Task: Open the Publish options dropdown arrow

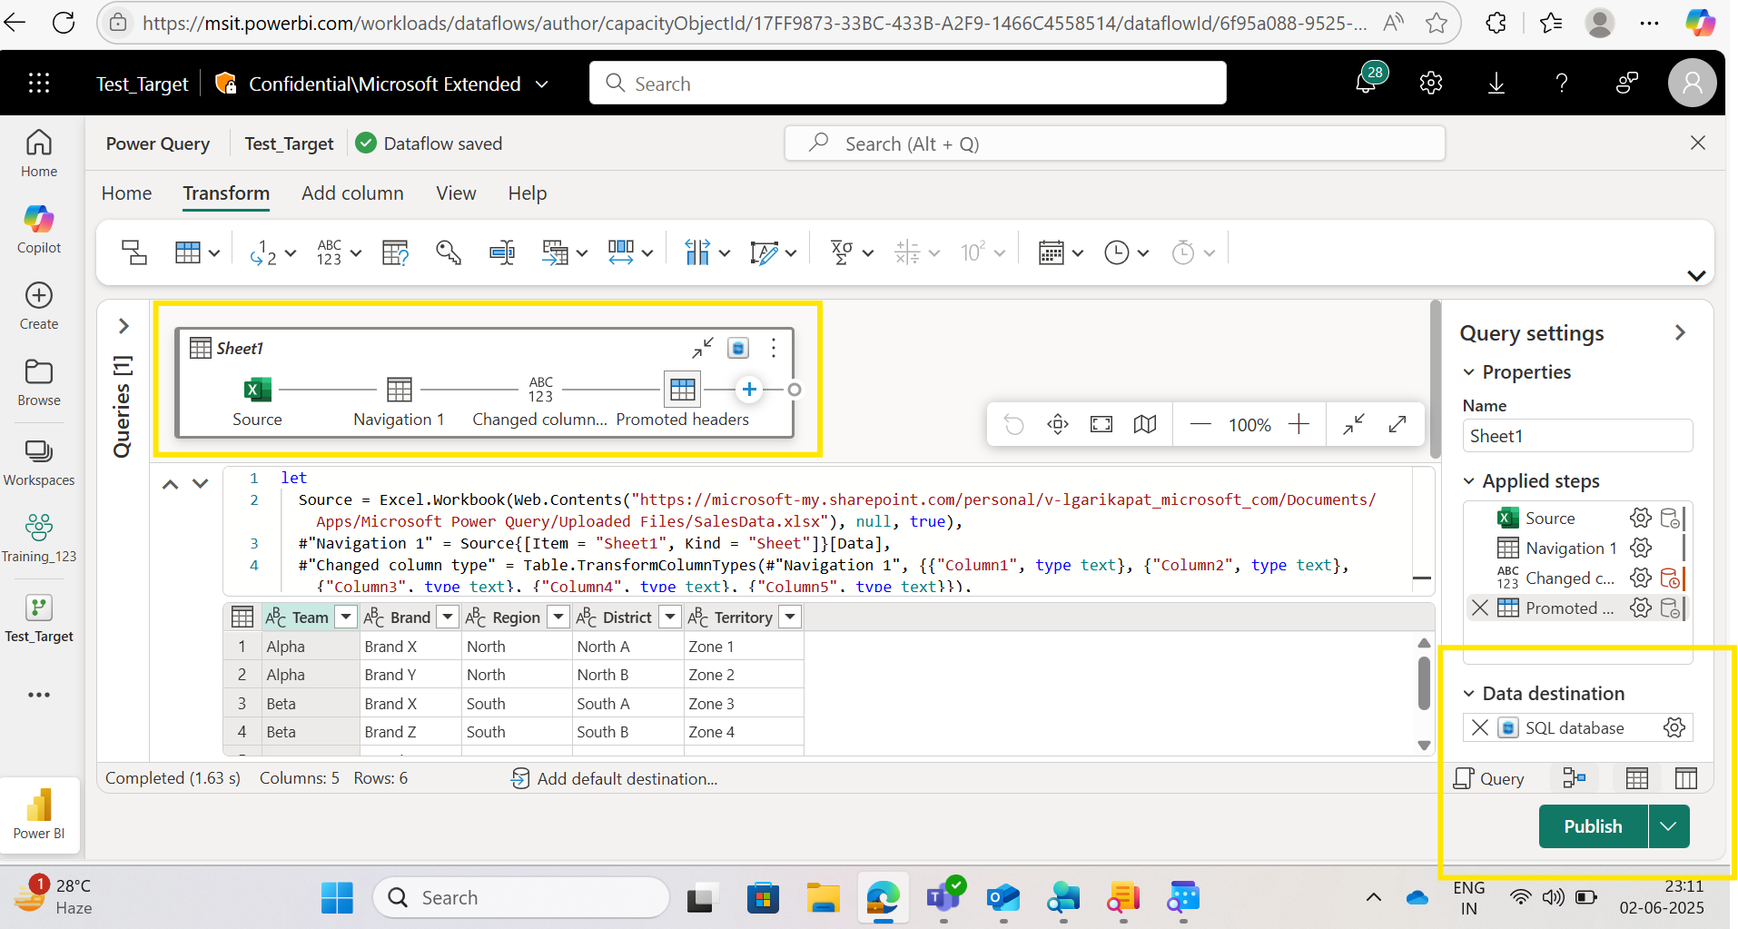Action: 1669,826
